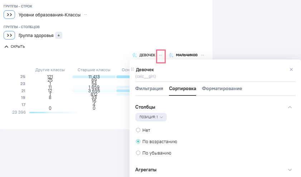Close the Девочек settings panel
This screenshot has width=301, height=177.
[291, 69]
